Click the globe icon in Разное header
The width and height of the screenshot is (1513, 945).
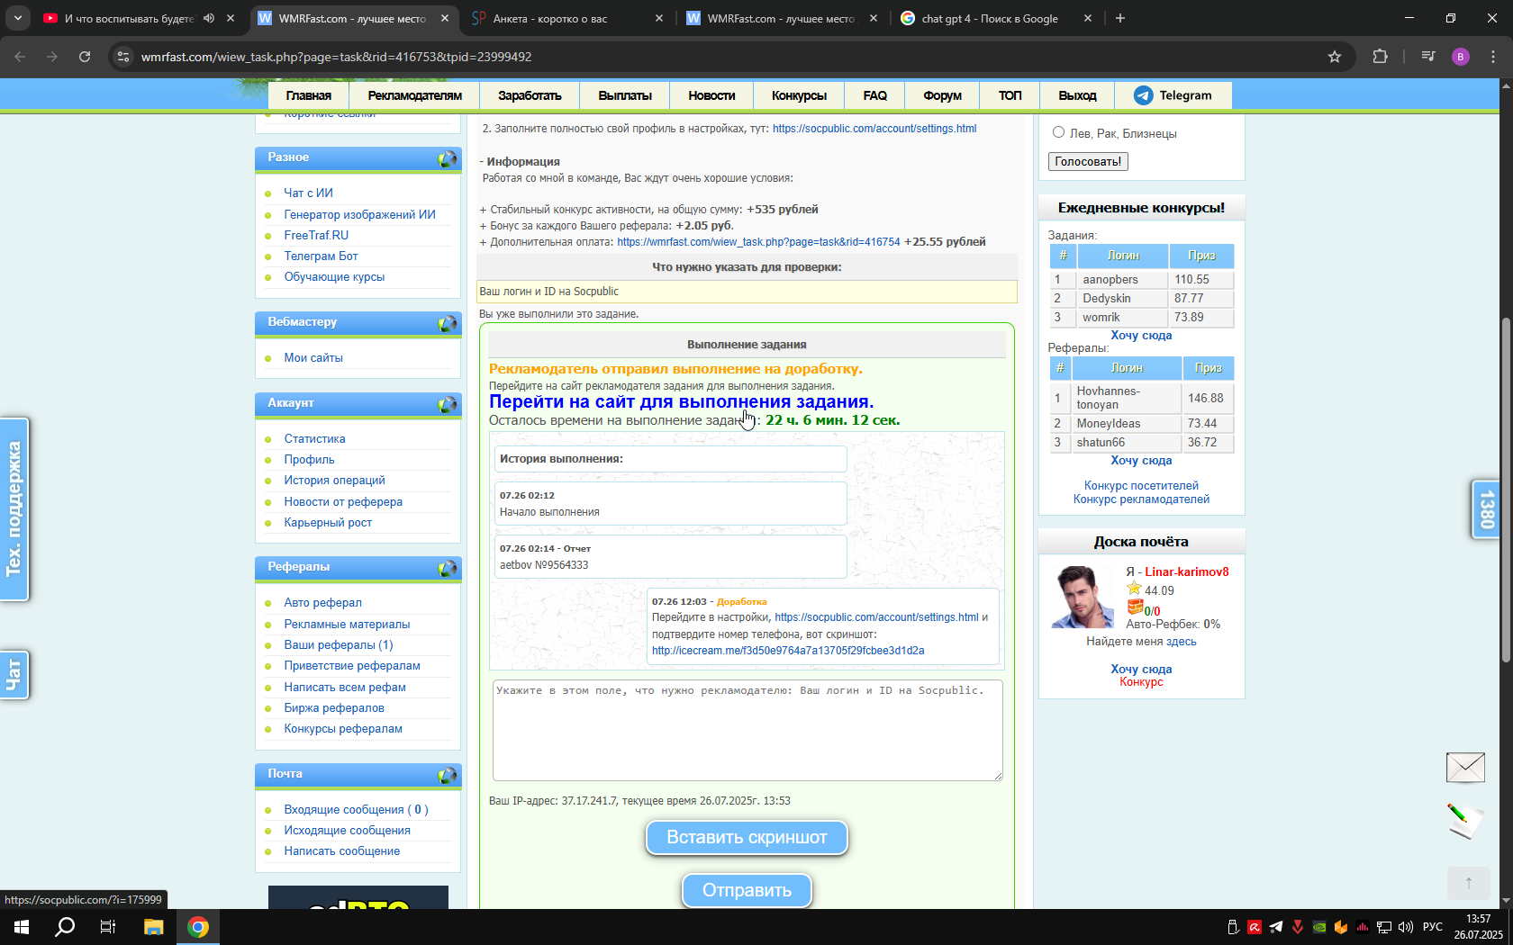(x=448, y=159)
